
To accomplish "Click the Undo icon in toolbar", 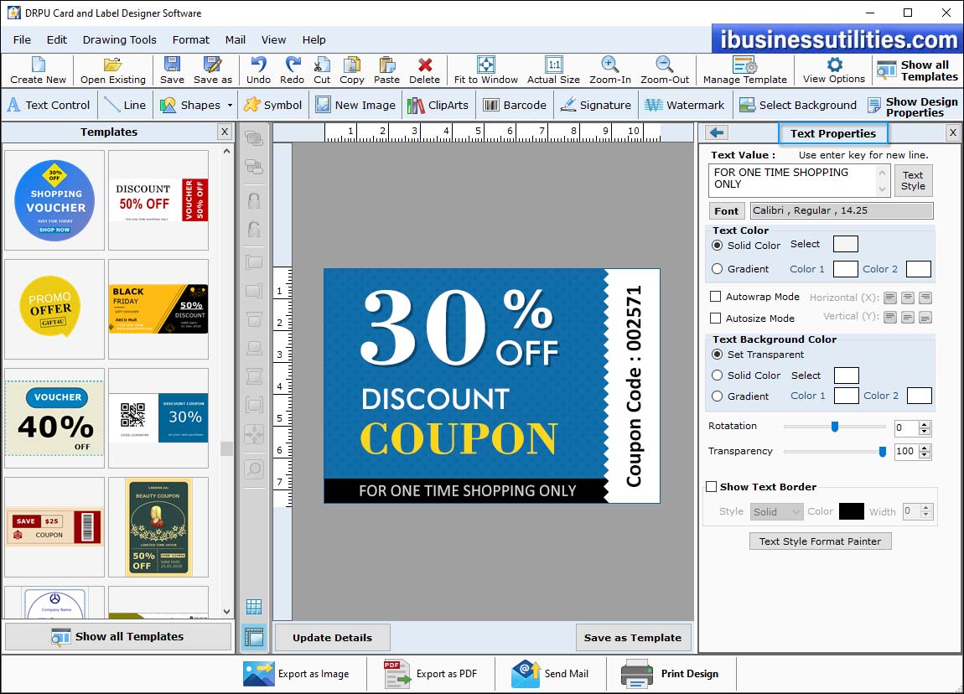I will pyautogui.click(x=258, y=65).
